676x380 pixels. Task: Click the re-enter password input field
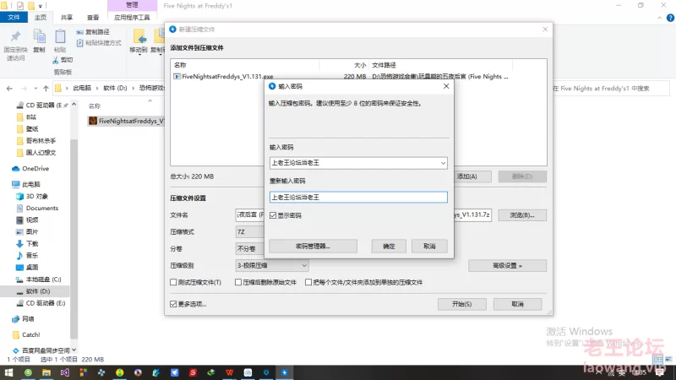[358, 198]
